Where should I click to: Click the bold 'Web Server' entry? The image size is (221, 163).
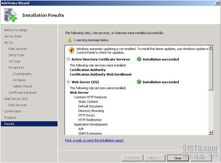79,93
